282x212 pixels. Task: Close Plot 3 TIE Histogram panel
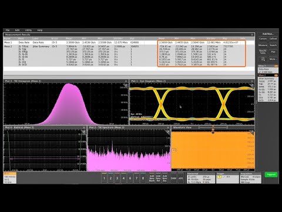point(126,81)
